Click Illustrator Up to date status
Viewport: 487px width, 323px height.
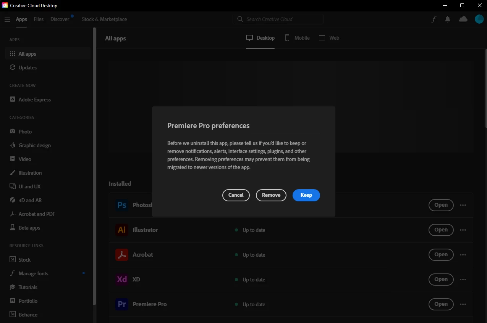pos(250,230)
